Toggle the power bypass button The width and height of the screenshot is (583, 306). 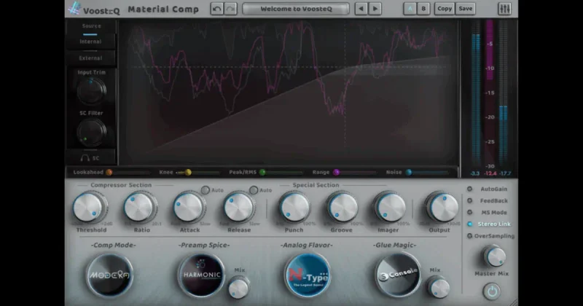click(491, 291)
